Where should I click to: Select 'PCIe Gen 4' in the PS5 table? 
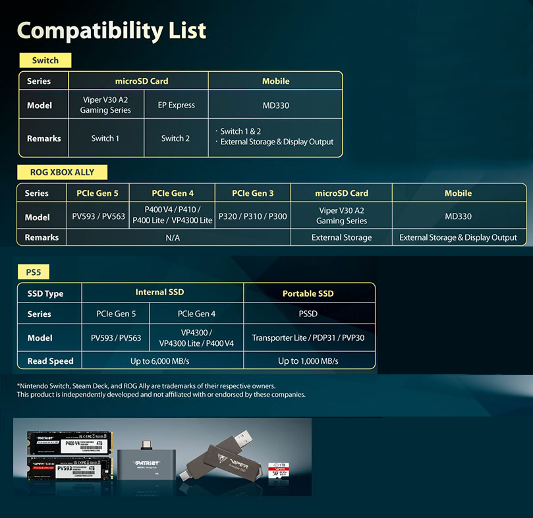pos(196,314)
